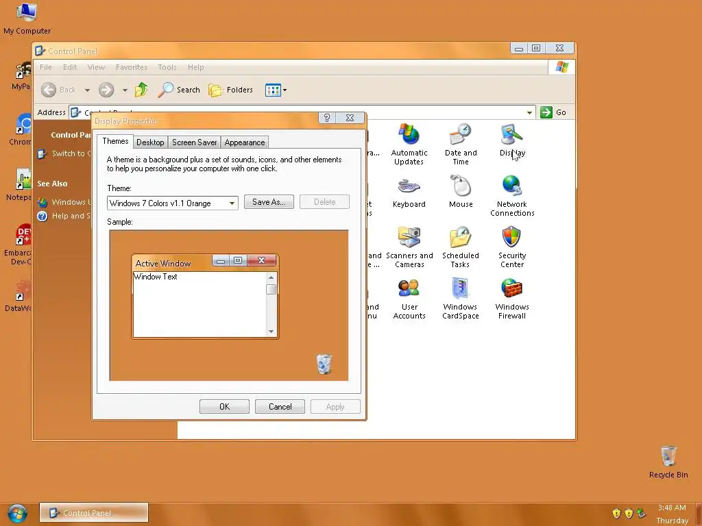Click Recycle Bin in sample preview

coord(324,364)
